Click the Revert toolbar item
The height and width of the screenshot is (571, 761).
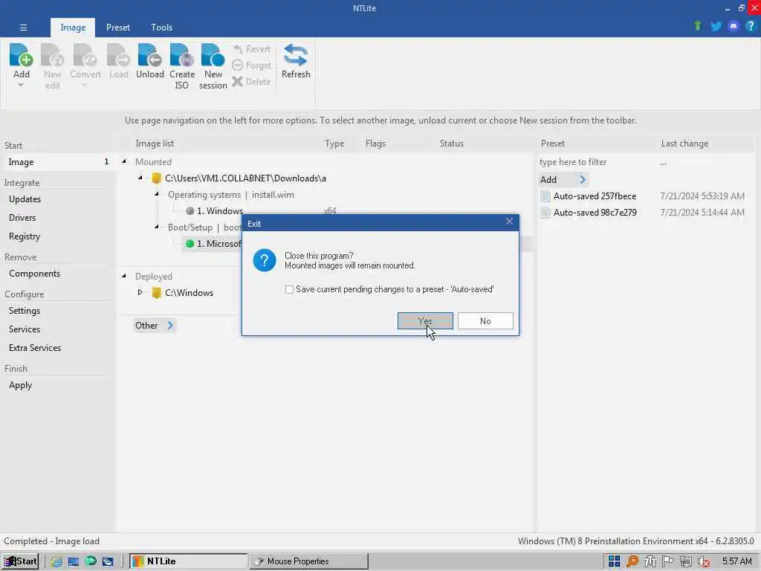[252, 49]
